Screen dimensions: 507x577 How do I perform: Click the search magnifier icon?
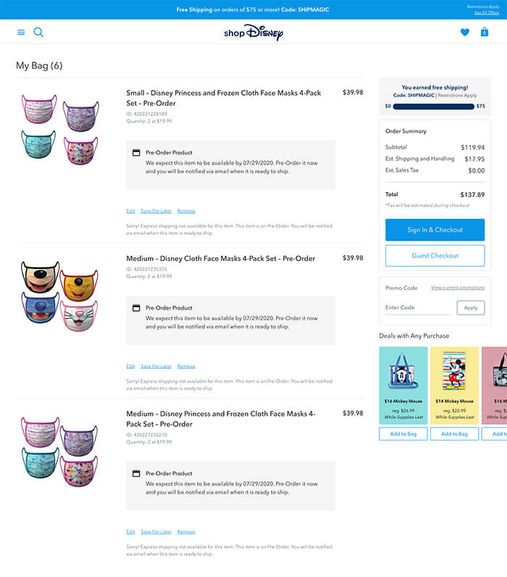38,33
